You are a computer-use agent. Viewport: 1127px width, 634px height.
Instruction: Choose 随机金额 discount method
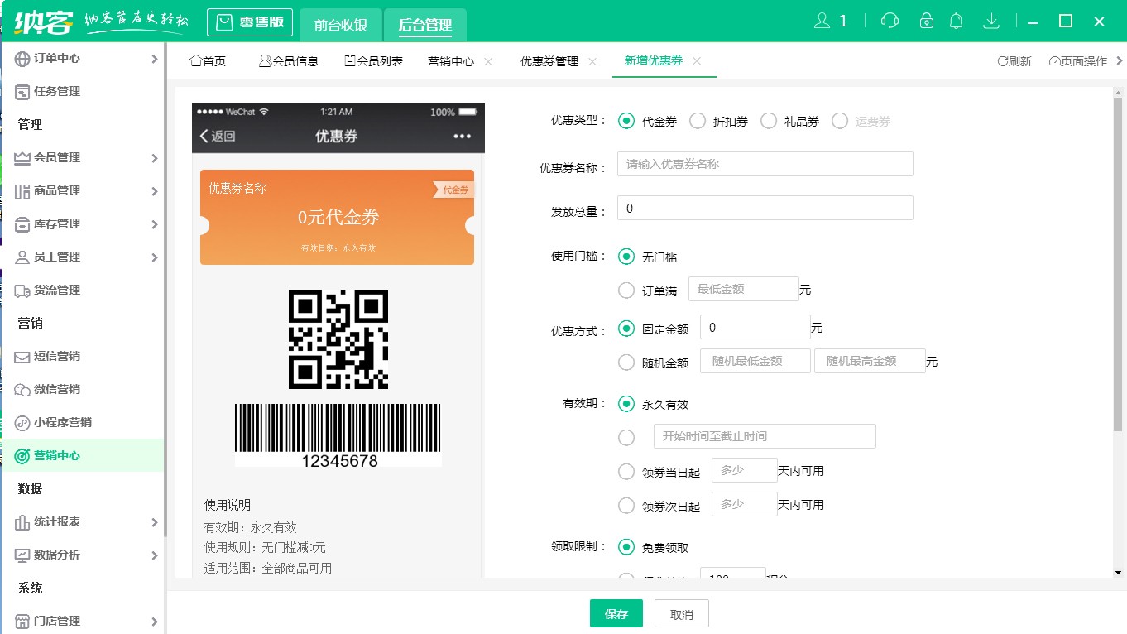pos(626,361)
